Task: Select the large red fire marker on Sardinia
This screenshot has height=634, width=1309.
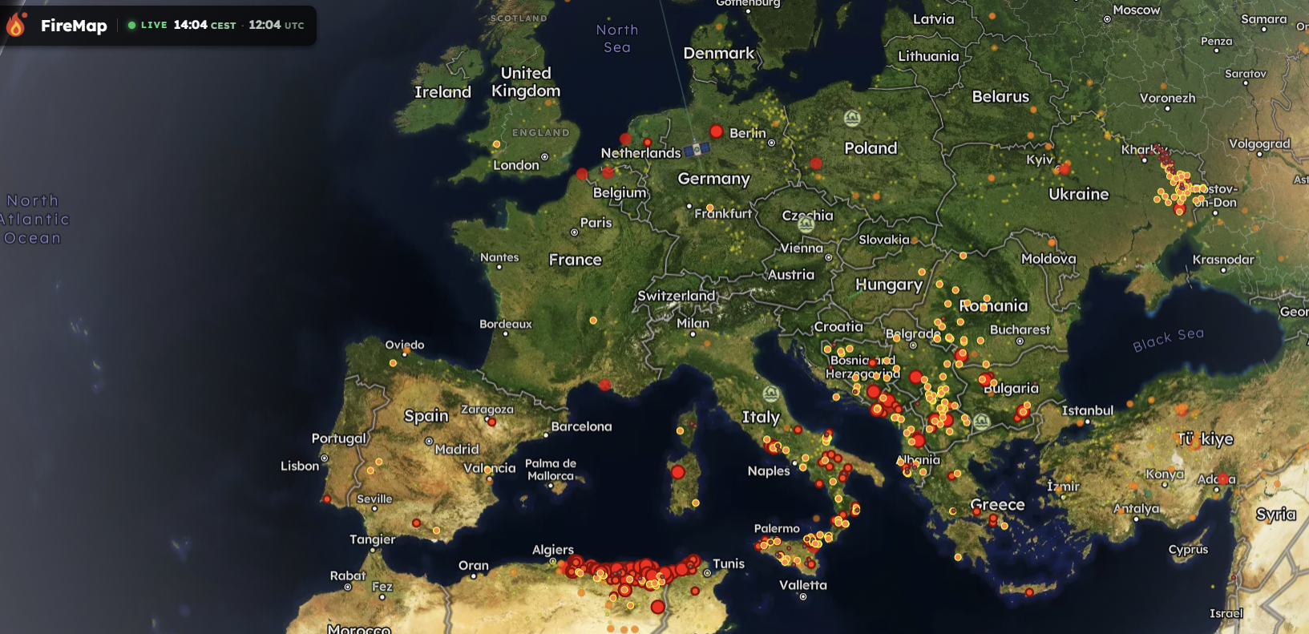Action: (678, 472)
